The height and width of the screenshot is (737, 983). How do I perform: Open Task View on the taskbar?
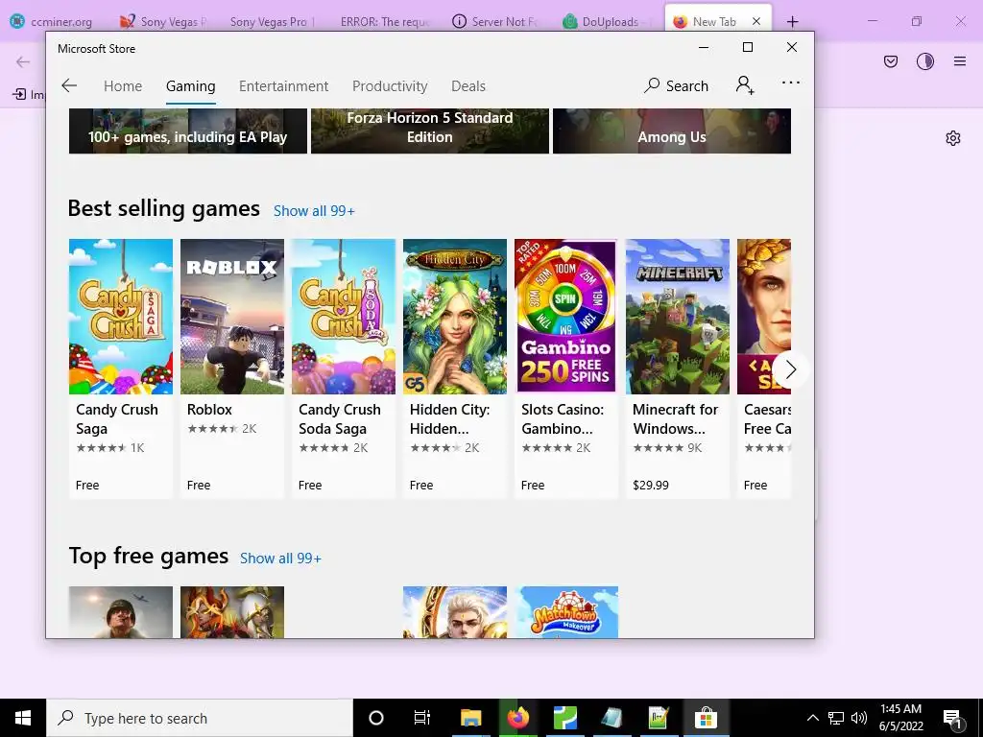[x=422, y=718]
